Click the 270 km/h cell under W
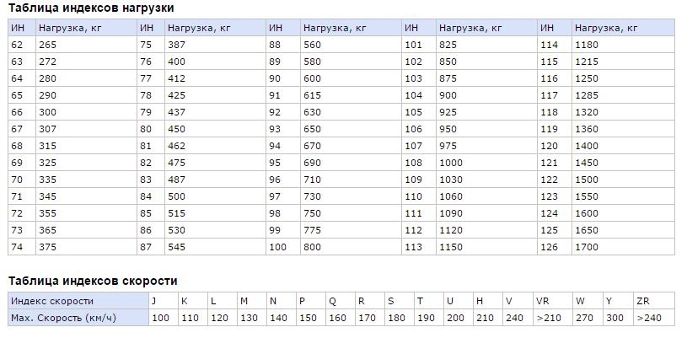 coord(584,318)
